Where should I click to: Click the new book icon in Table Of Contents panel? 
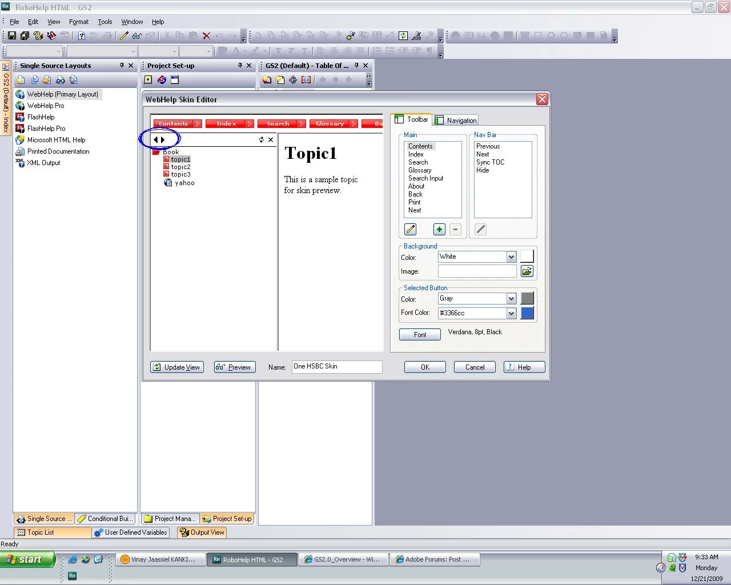267,80
